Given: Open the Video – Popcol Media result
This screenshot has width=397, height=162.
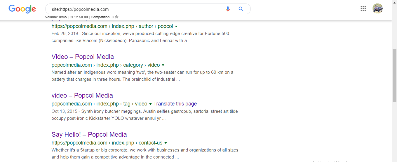Looking at the screenshot, I should [83, 57].
